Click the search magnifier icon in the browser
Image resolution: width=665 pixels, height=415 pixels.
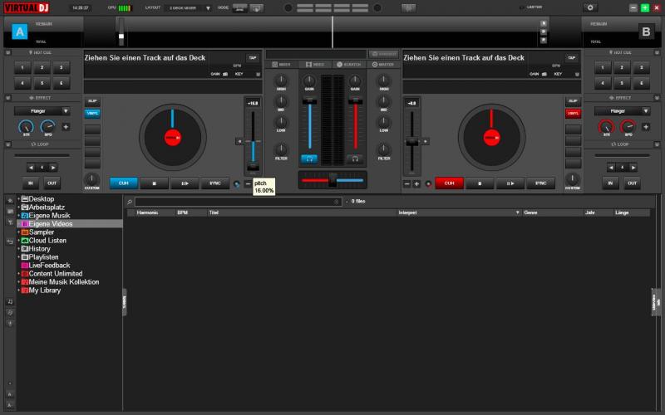130,202
